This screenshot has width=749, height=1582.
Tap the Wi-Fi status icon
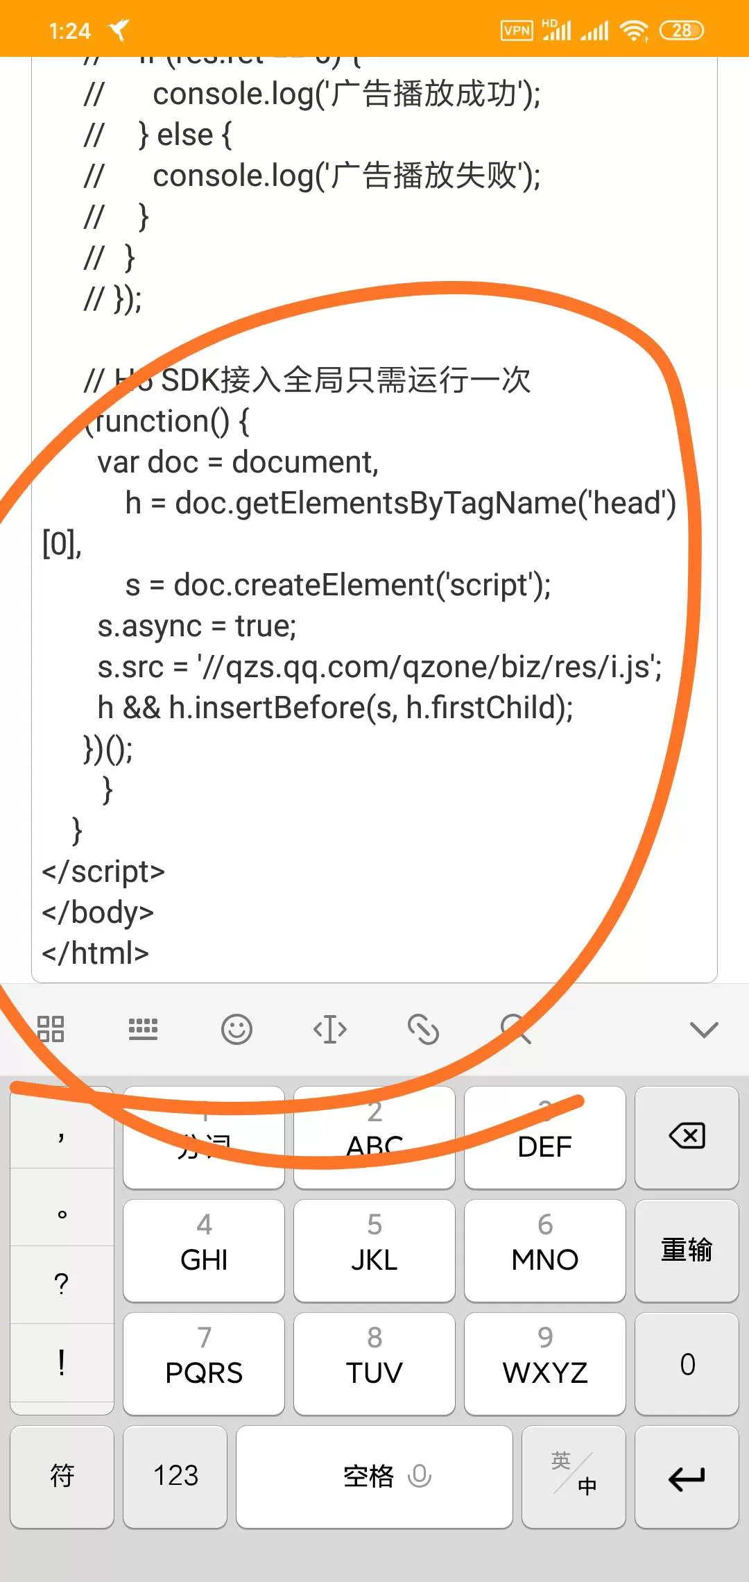point(634,31)
